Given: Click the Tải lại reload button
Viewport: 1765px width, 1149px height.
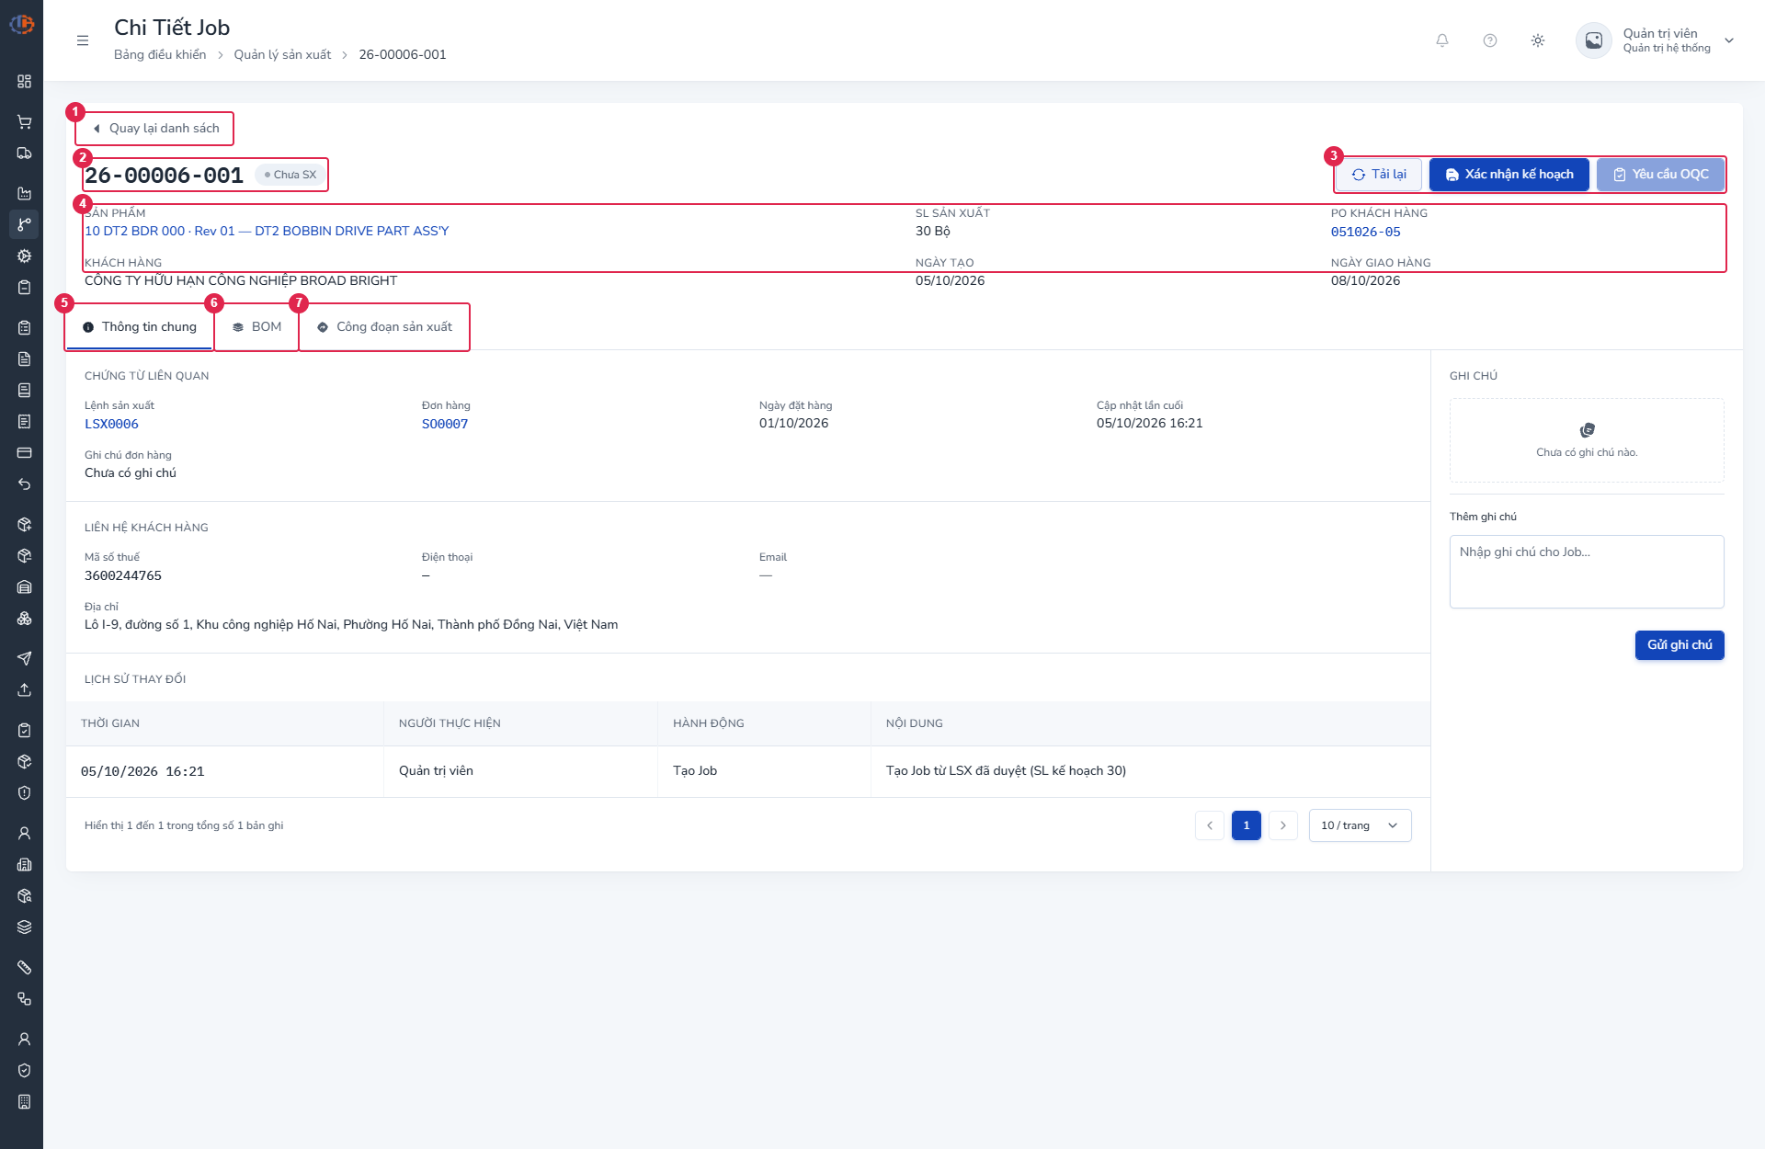Looking at the screenshot, I should (1379, 175).
